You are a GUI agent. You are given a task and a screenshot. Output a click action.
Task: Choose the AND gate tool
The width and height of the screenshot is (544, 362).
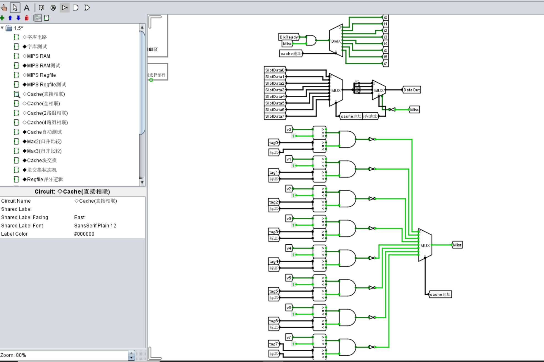(76, 7)
